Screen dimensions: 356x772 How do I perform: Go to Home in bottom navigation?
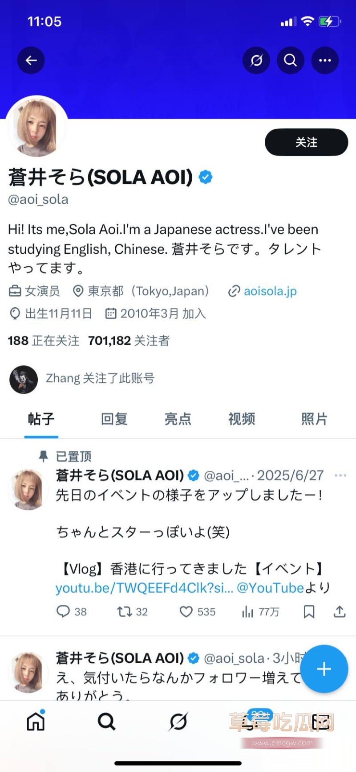[x=36, y=721]
